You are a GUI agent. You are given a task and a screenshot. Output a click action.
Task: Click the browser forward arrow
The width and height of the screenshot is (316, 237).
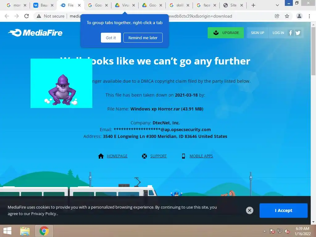coord(17,16)
